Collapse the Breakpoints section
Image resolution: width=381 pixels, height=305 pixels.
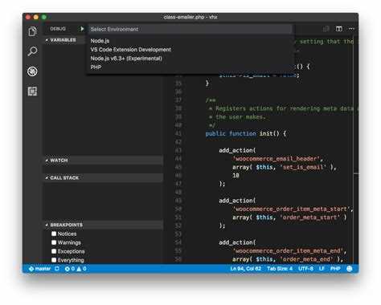(x=104, y=225)
